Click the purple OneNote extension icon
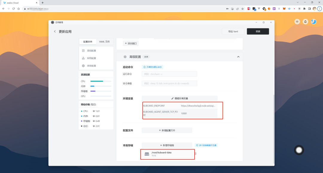Image resolution: width=323 pixels, height=173 pixels. pyautogui.click(x=274, y=9)
